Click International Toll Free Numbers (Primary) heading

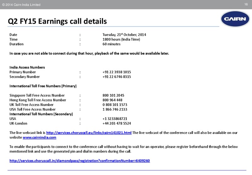coord(43,86)
